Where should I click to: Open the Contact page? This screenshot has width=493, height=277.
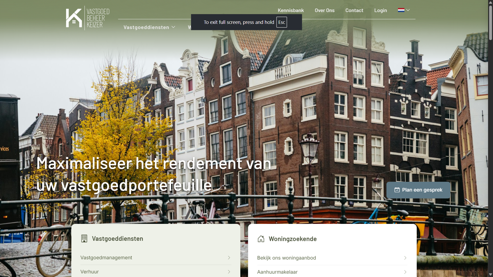coord(354,11)
